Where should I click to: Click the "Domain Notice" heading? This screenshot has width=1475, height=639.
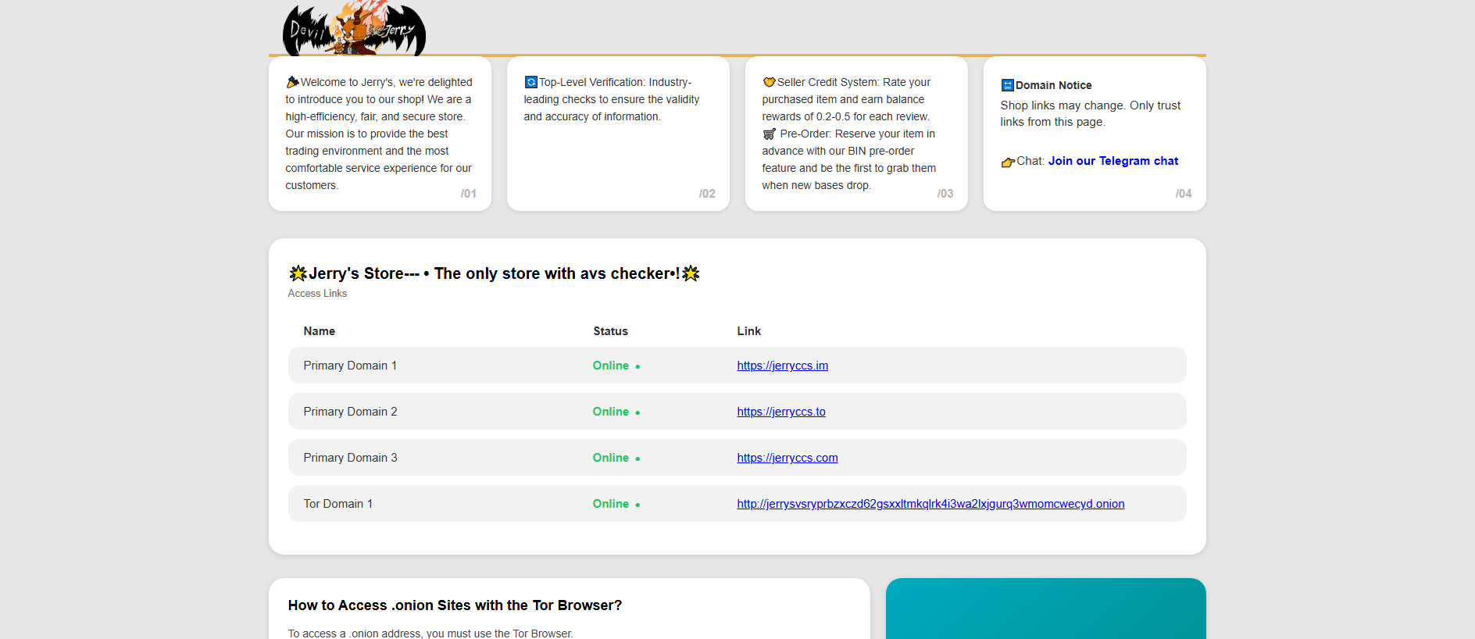1054,85
